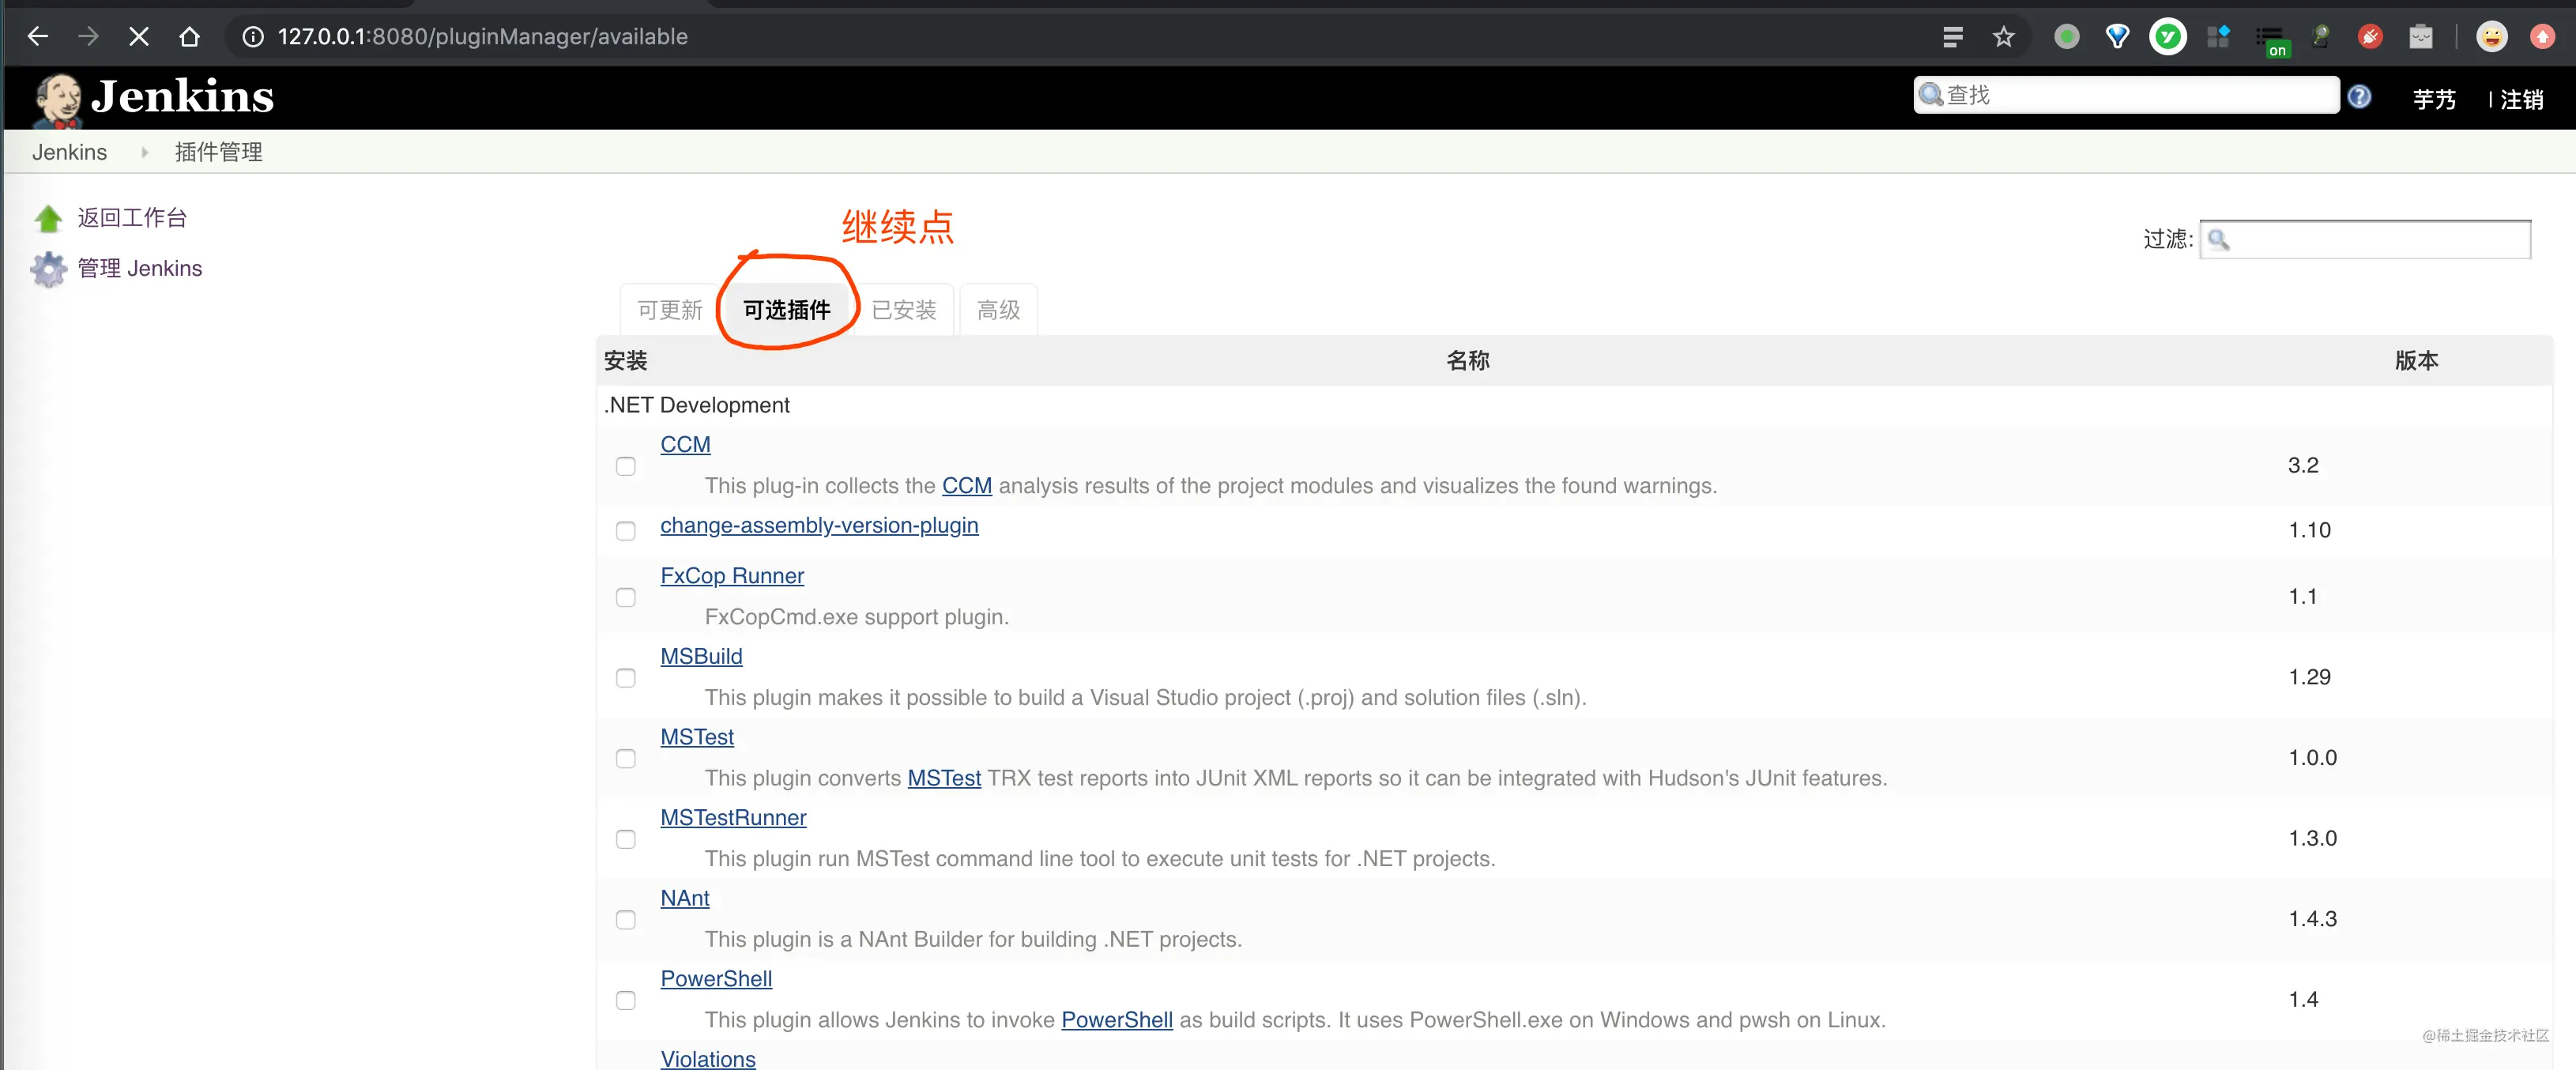Follow the MSTest link in description

(944, 778)
